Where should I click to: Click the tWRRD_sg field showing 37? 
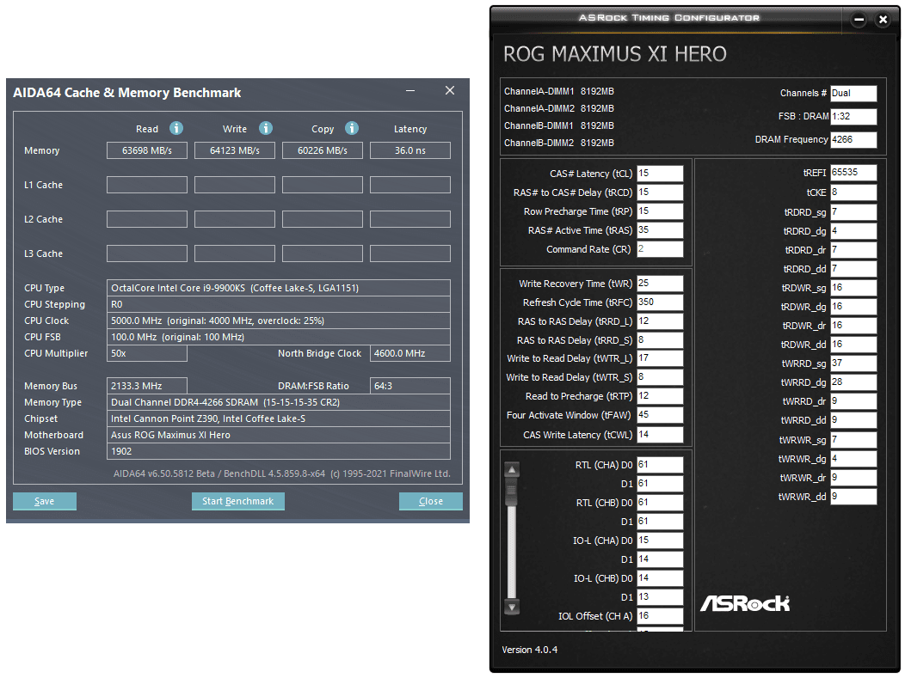(853, 363)
